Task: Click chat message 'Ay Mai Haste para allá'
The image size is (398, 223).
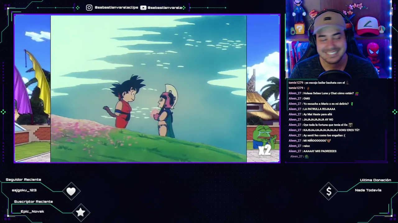Action: coord(318,114)
